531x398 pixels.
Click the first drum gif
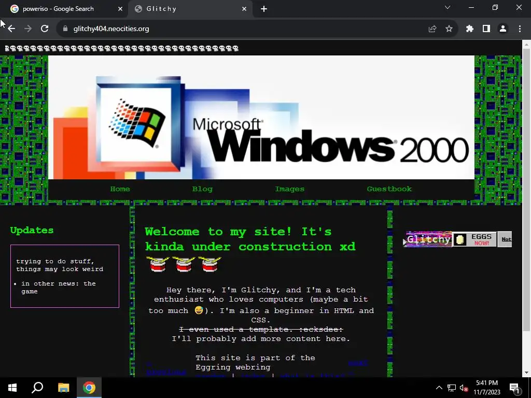pos(158,264)
